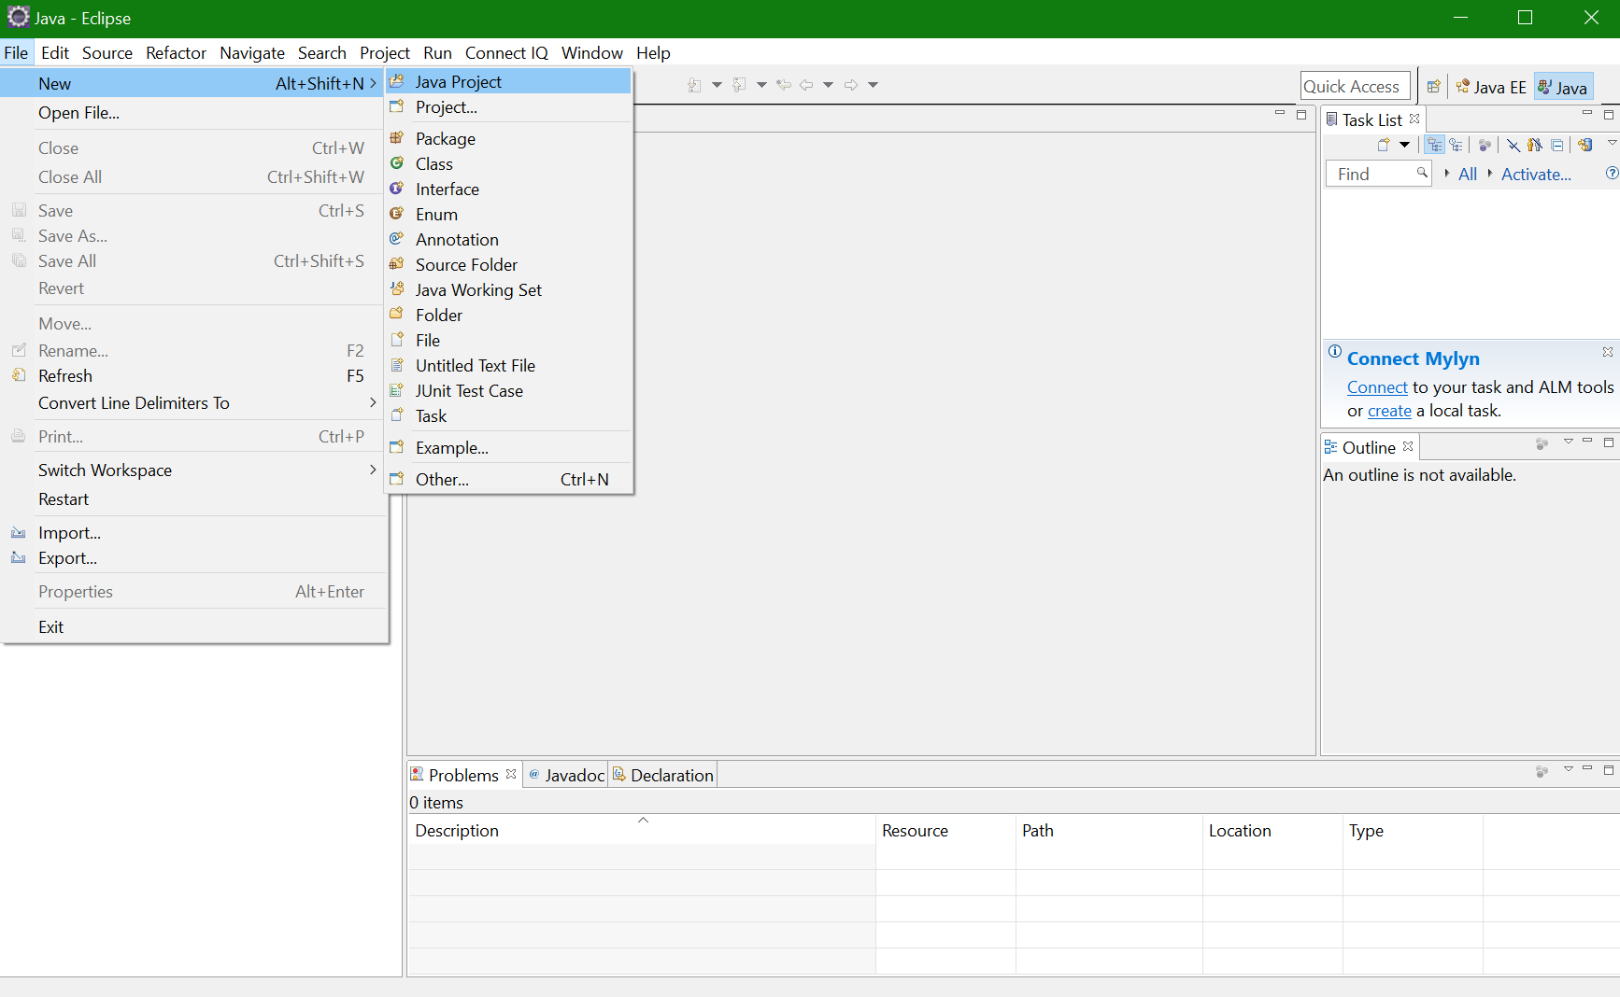Click the Focus on Workweek icon

tap(1485, 145)
